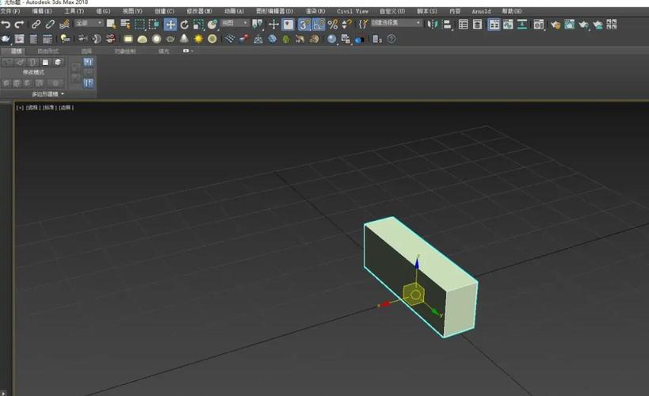Click the lightbulb icon in second toolbar
Screen dimensions: 649x396
[65, 39]
